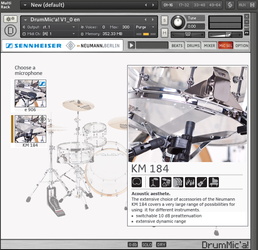This screenshot has height=250, width=258.
Task: Toggle the DRY button at bottom
Action: point(161,244)
